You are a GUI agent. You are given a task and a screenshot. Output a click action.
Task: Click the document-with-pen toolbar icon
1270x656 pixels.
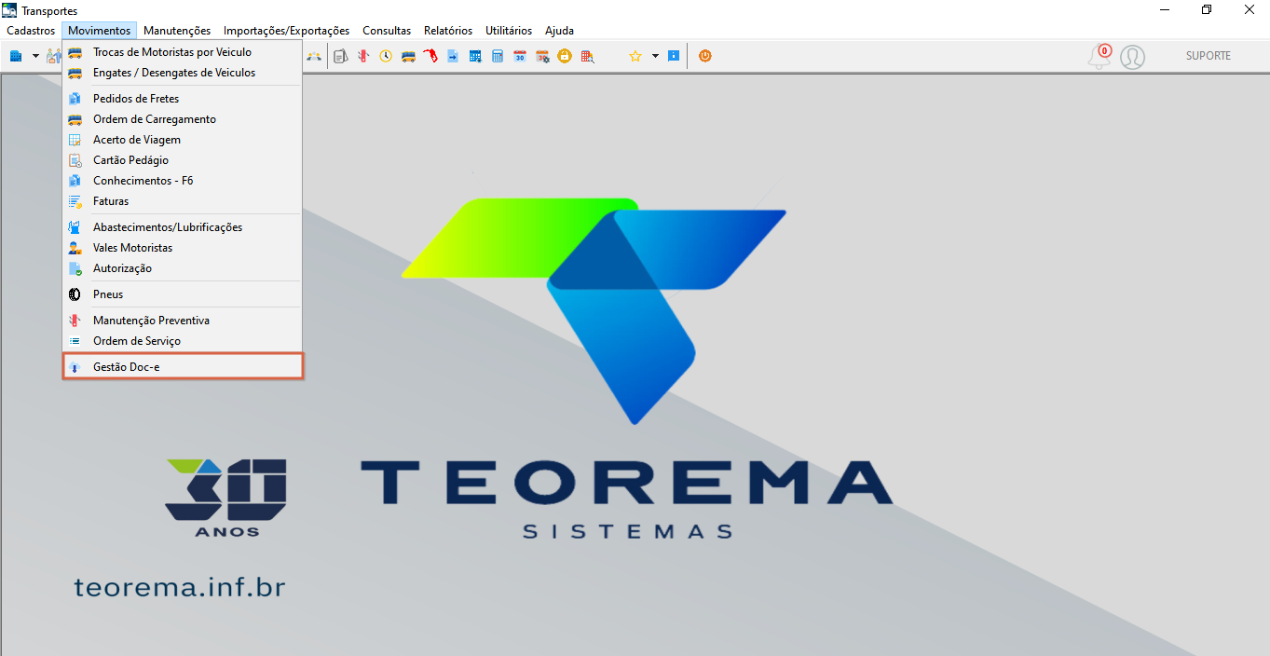point(340,56)
